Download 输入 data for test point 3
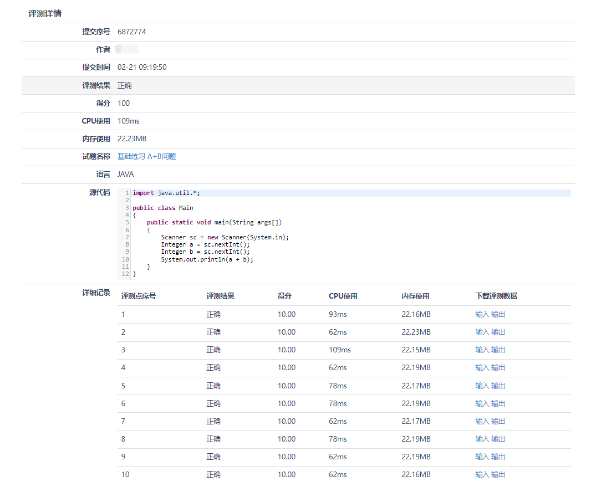This screenshot has height=502, width=601. click(482, 350)
